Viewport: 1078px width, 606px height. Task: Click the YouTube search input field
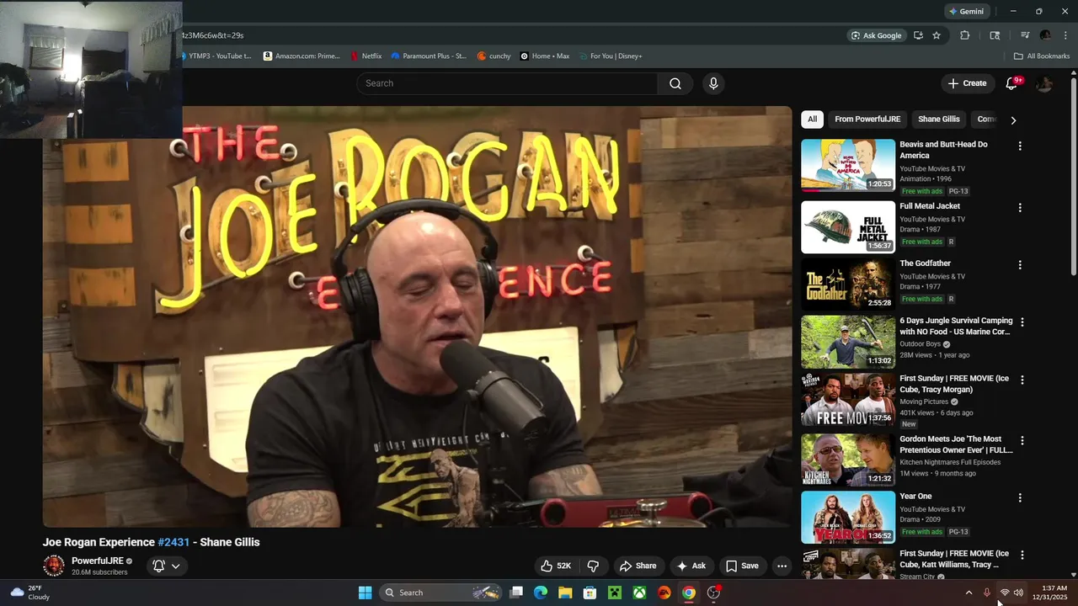point(507,83)
